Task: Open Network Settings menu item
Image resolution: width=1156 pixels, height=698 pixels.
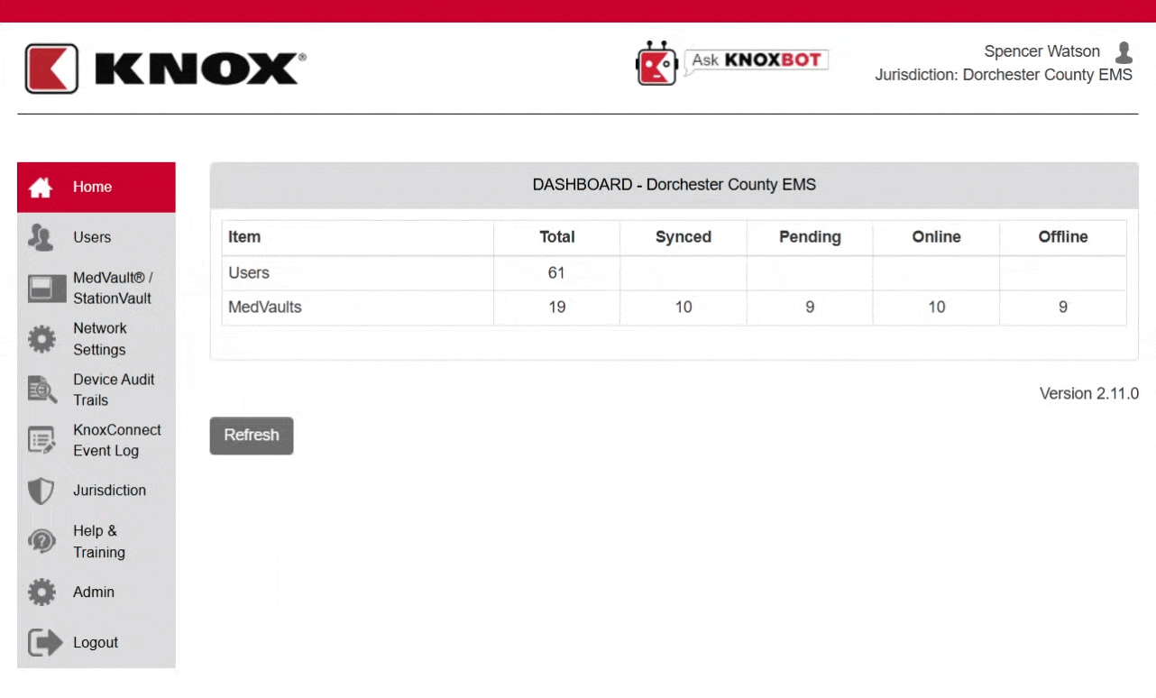Action: click(96, 339)
